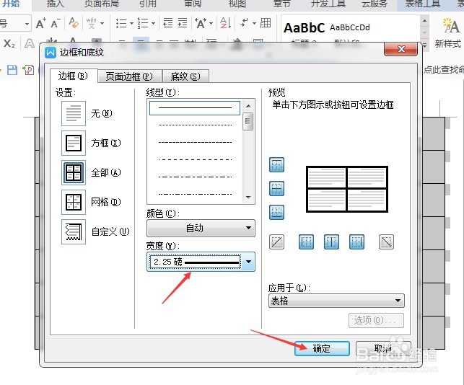Click the increase indent icon
This screenshot has width=464, height=385.
click(x=183, y=23)
